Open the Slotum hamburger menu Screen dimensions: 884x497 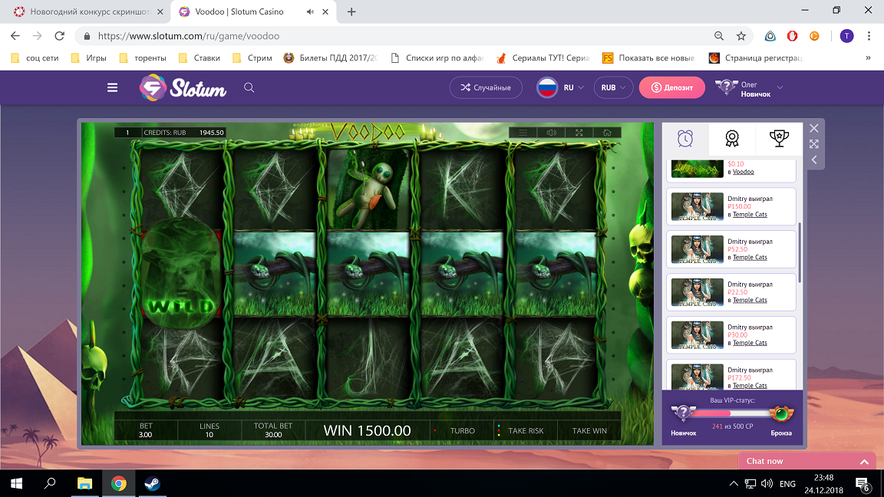[x=112, y=87]
